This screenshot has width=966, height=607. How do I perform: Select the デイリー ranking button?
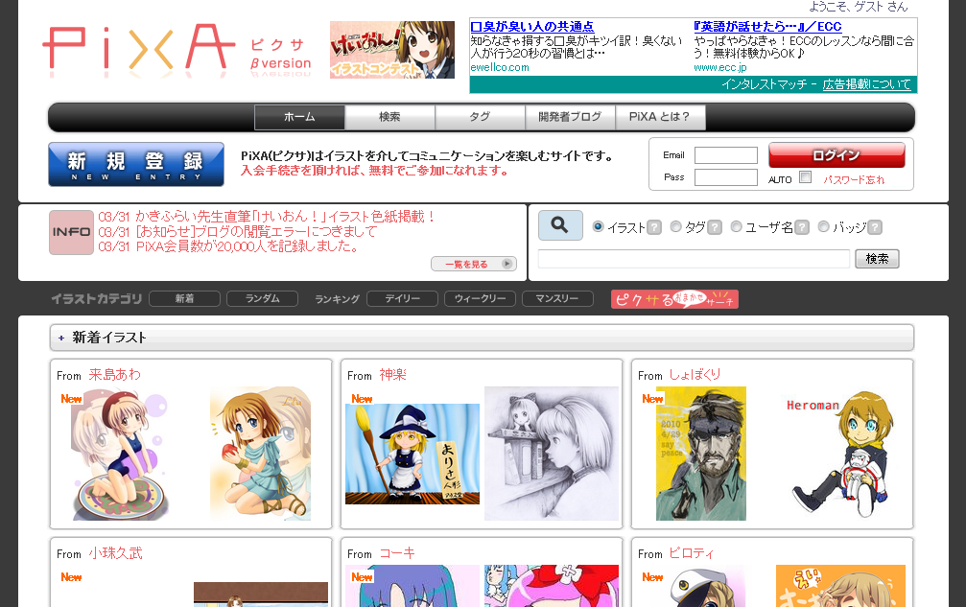click(x=402, y=298)
